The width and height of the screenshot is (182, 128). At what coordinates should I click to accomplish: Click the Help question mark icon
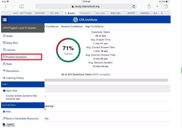[x=4, y=112]
